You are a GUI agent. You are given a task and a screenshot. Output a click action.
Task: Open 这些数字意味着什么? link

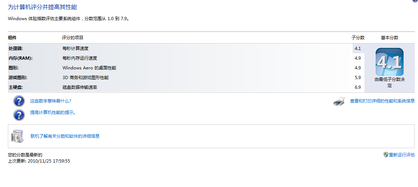[x=51, y=101]
